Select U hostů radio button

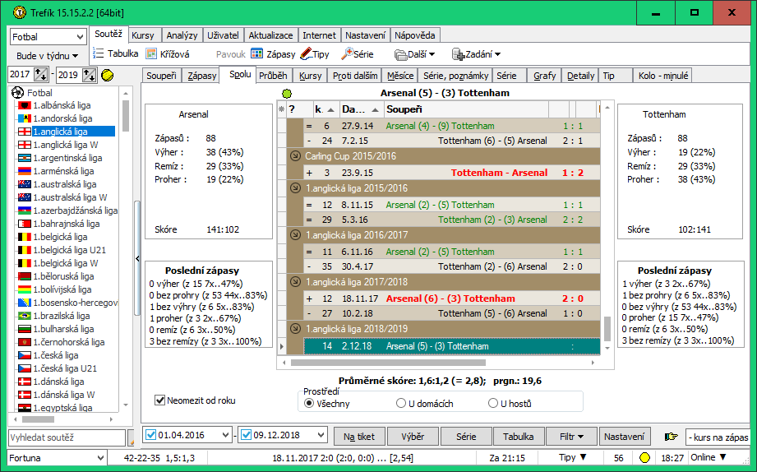(x=493, y=403)
